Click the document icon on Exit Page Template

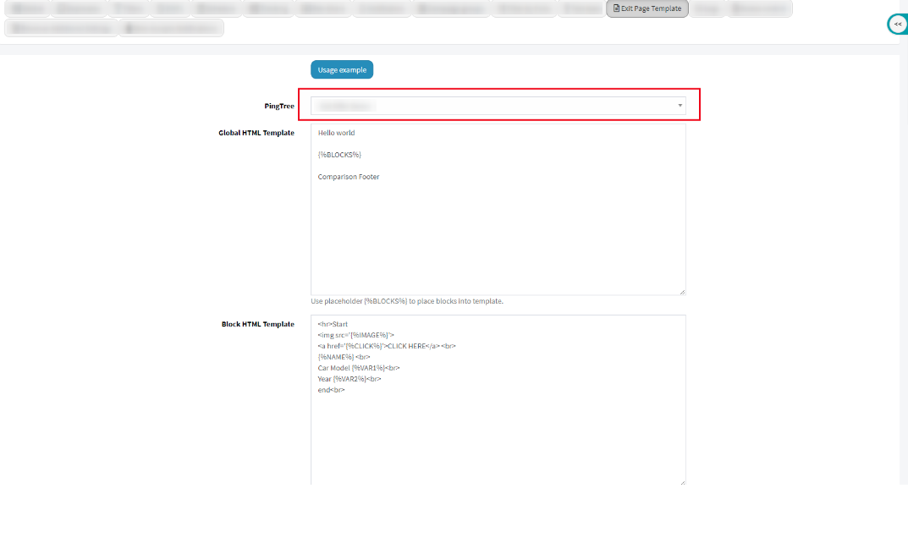(616, 8)
